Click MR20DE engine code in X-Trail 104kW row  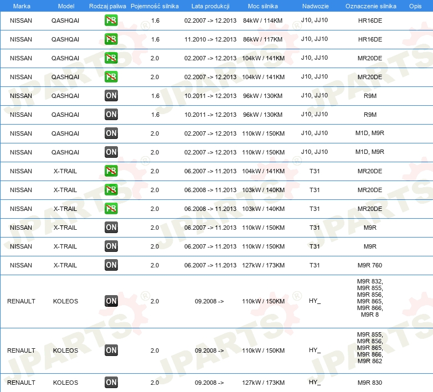(x=370, y=171)
